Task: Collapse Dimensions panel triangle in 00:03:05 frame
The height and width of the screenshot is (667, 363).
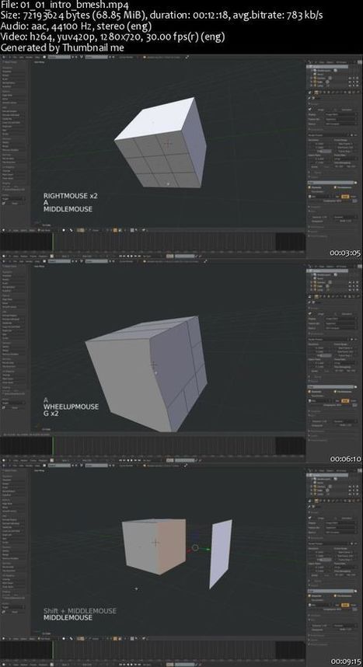Action: 309,129
